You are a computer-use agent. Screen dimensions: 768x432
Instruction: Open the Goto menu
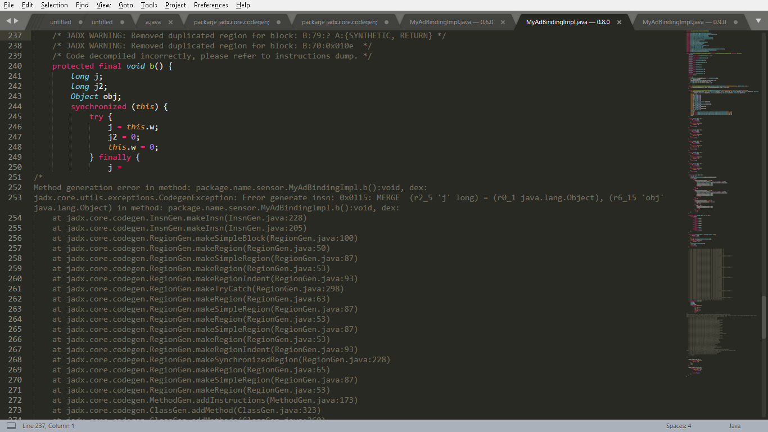pyautogui.click(x=126, y=5)
